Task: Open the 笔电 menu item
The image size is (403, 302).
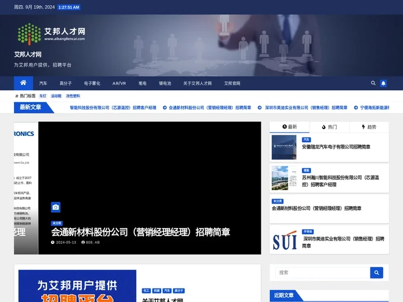Action: coord(142,83)
